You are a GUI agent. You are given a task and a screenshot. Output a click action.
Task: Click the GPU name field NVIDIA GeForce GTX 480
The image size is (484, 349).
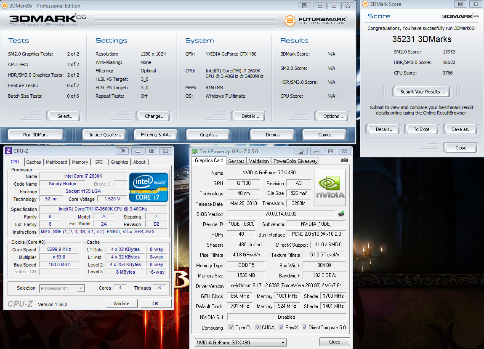pos(269,173)
